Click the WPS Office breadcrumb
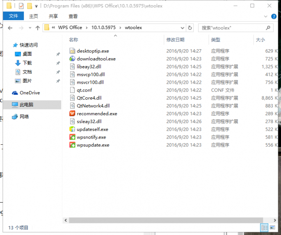Viewport: 281px width, 235px height. tap(70, 27)
